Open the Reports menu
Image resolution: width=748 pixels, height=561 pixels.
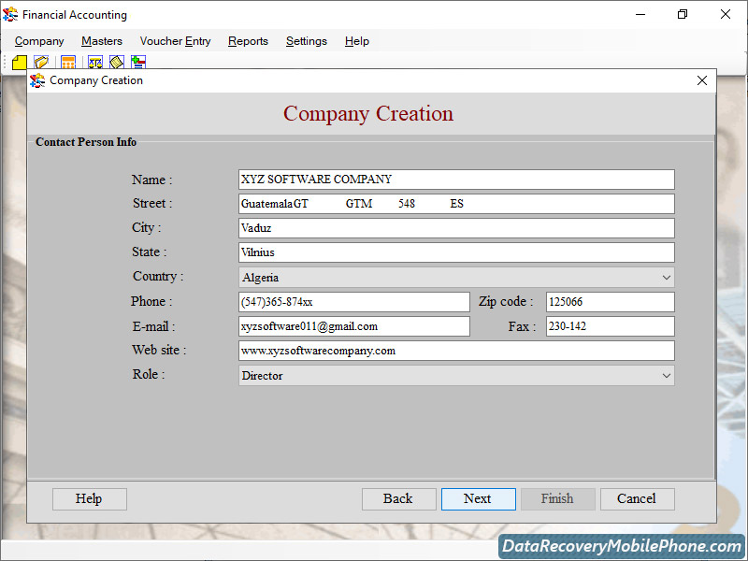[x=248, y=41]
